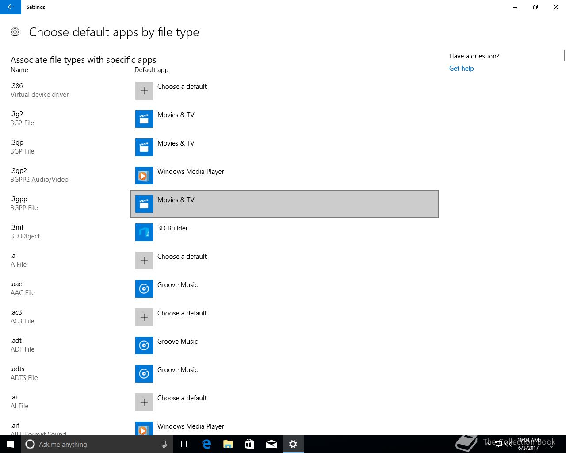Click the 3GPP2 Audio/Video description
Viewport: 566px width, 453px height.
(x=39, y=180)
